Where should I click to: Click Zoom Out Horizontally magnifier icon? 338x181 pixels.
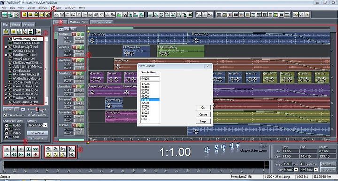[x=55, y=149]
